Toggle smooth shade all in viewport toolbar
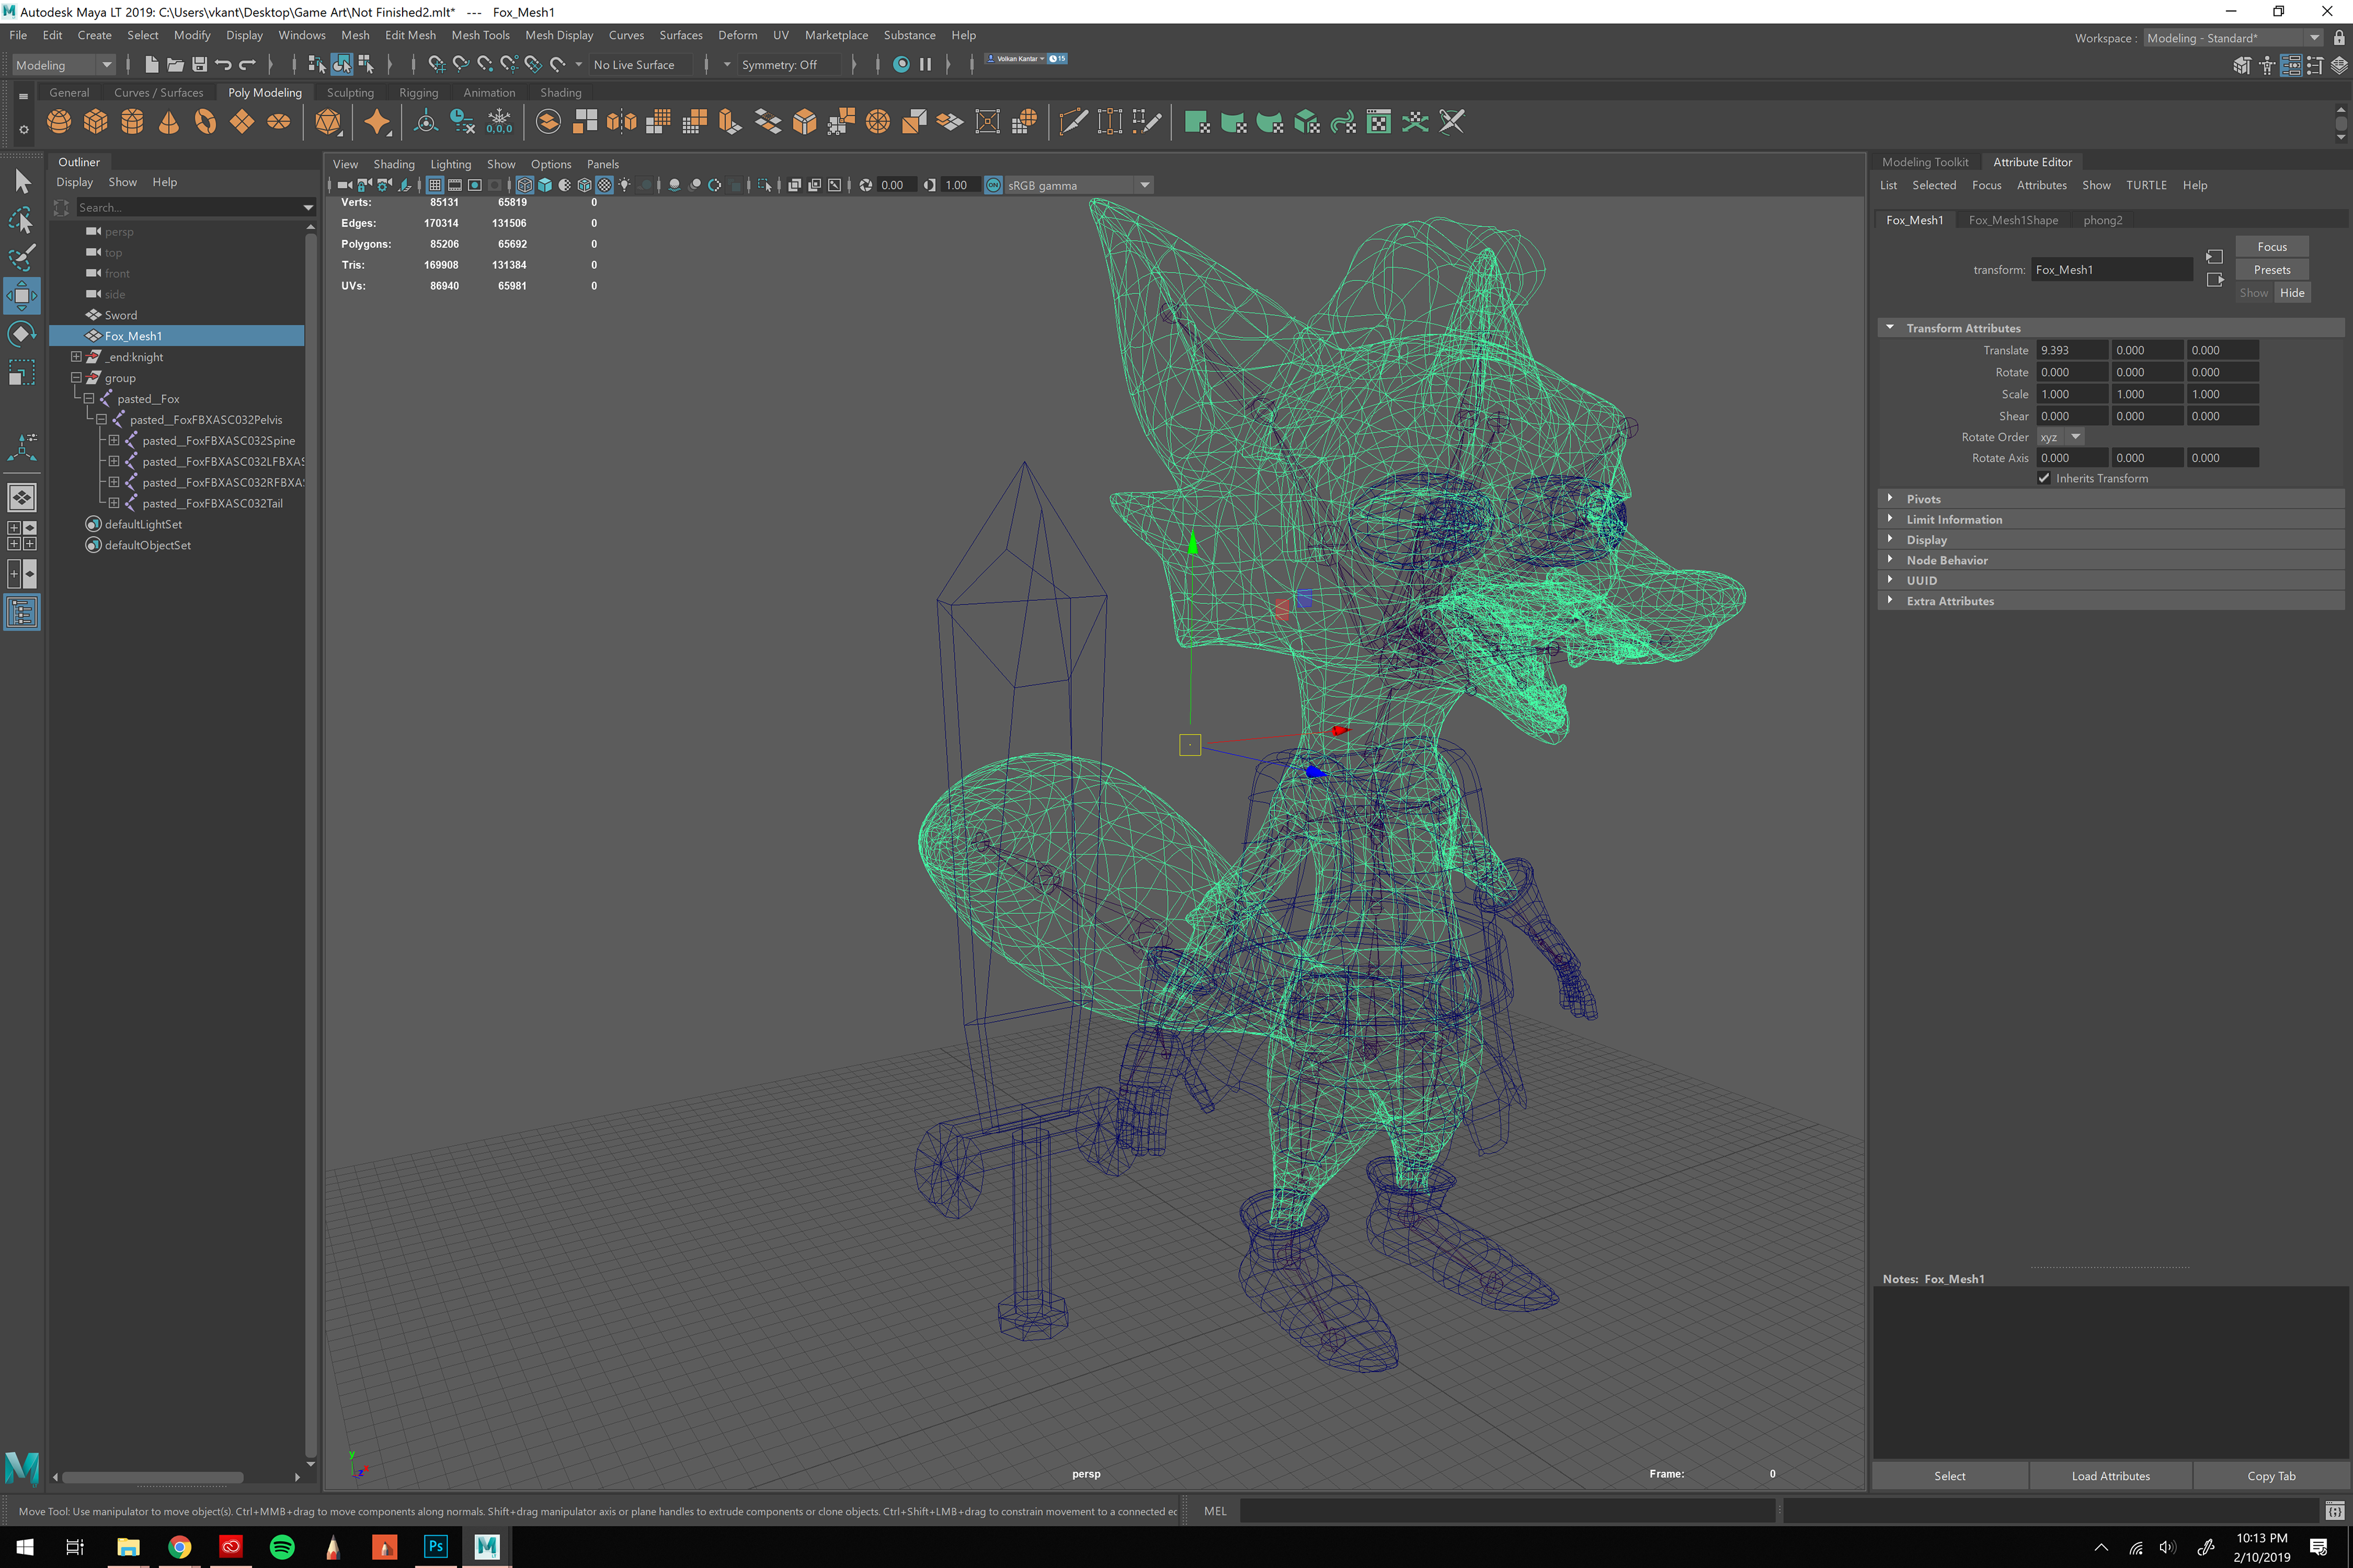The height and width of the screenshot is (1568, 2353). click(544, 185)
